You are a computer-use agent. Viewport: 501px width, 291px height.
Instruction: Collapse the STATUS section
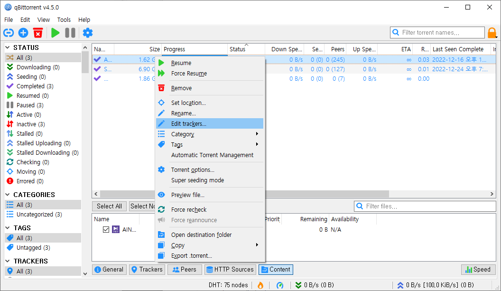pos(8,47)
